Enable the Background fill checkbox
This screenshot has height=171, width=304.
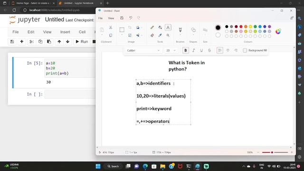[245, 50]
